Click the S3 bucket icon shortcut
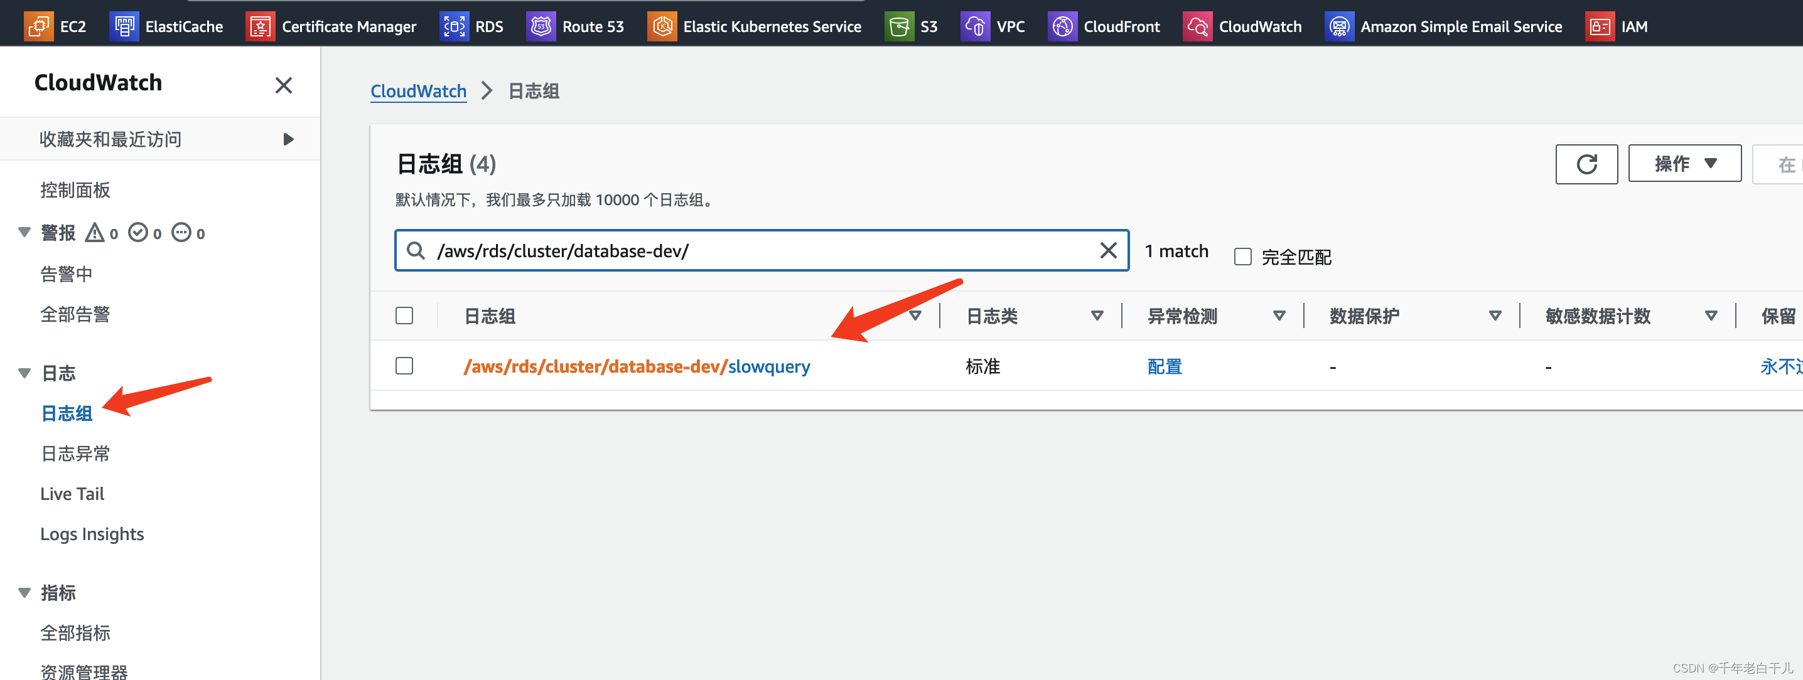The height and width of the screenshot is (680, 1803). 899,26
